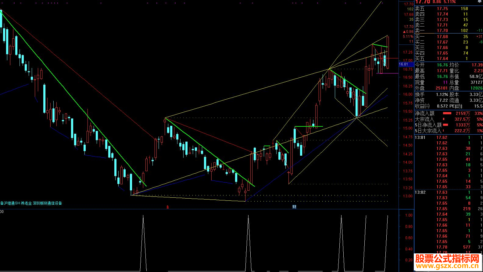
Task: Click the 外盘 value 25101
Action: 442,88
